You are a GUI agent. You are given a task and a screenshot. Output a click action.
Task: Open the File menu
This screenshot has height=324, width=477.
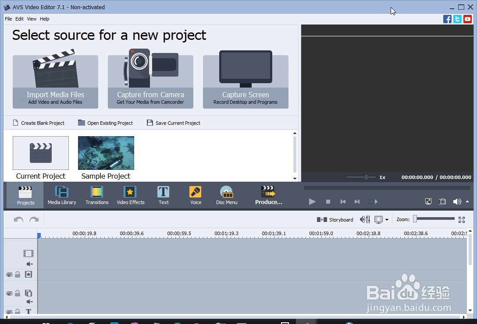[8, 19]
